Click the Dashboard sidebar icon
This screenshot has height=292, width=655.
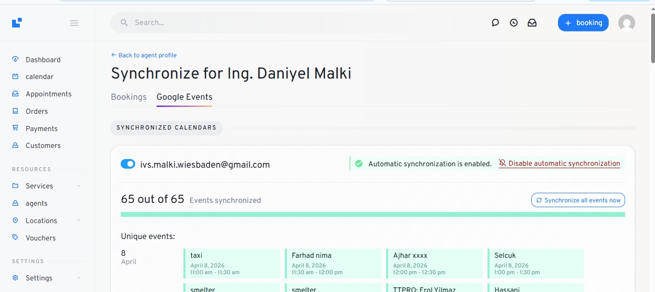(15, 60)
